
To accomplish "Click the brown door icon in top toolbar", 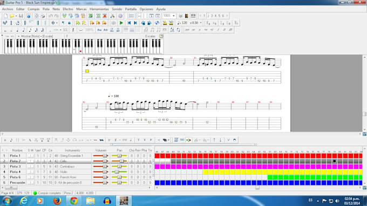I will coord(187,16).
